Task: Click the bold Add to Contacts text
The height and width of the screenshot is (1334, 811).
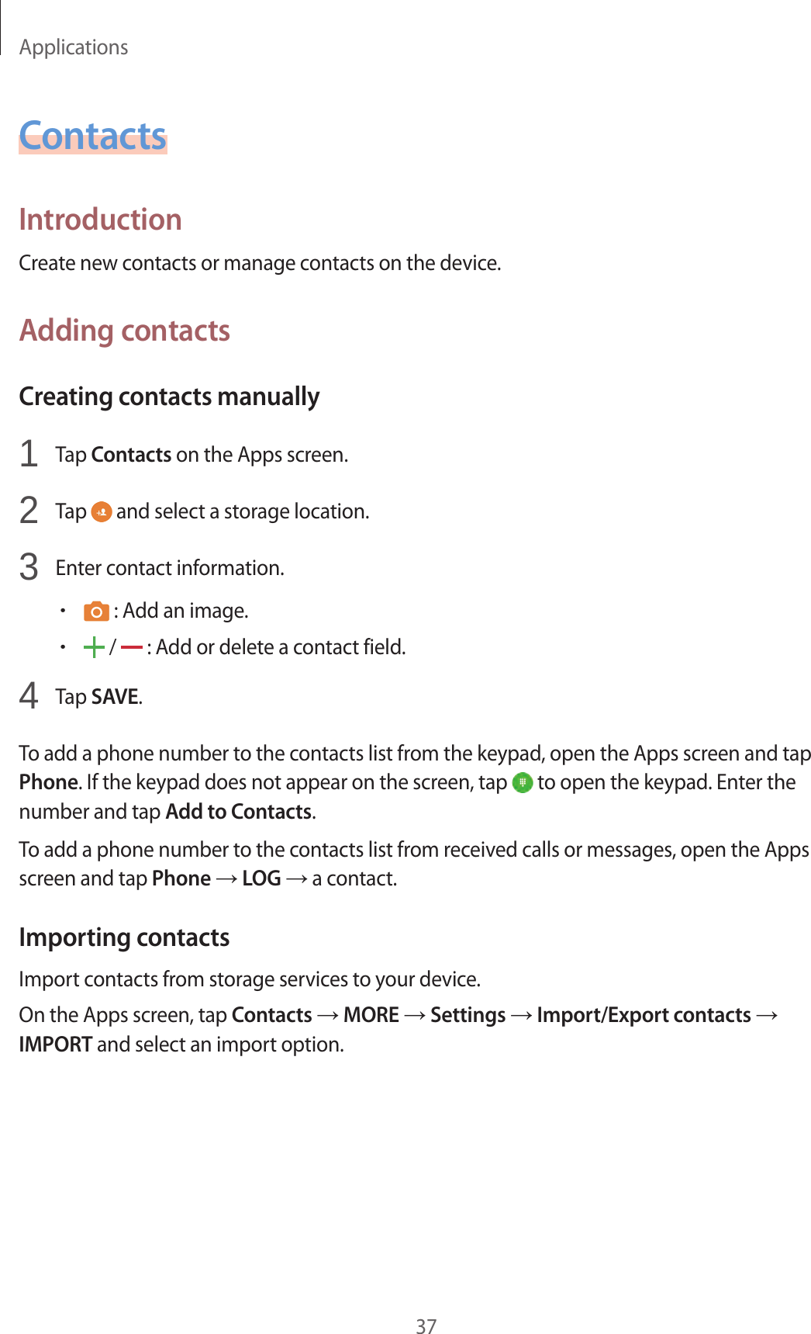Action: click(x=239, y=812)
